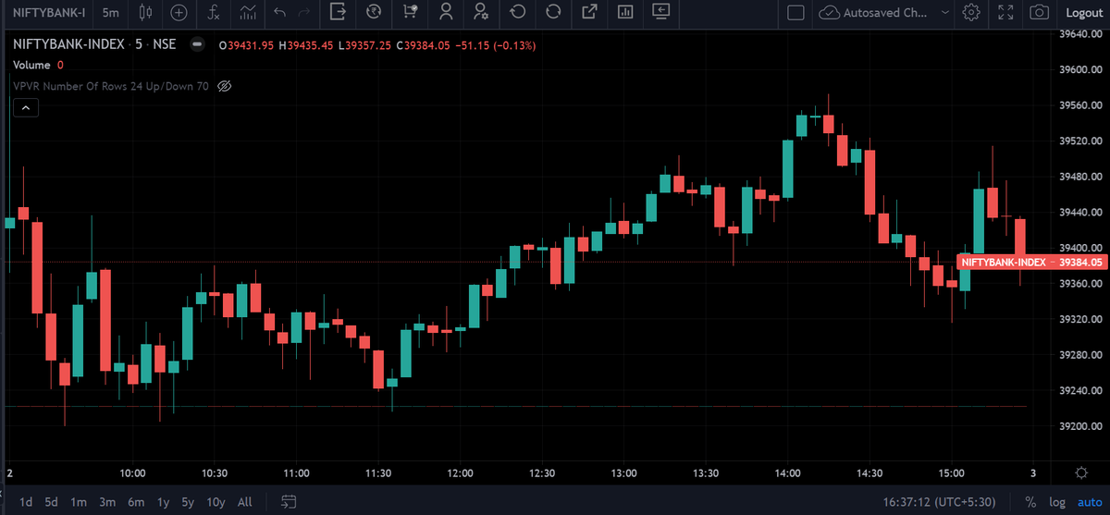Open chart settings gear in top toolbar
Image resolution: width=1110 pixels, height=515 pixels.
click(971, 13)
